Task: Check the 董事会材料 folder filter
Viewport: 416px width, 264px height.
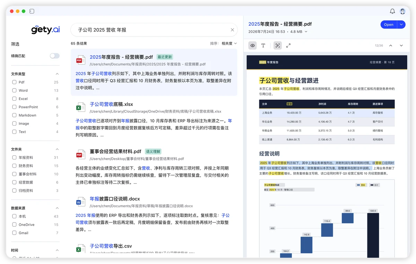Action: [14, 174]
